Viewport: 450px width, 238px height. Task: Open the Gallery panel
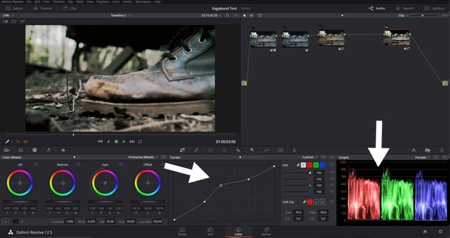click(x=14, y=9)
